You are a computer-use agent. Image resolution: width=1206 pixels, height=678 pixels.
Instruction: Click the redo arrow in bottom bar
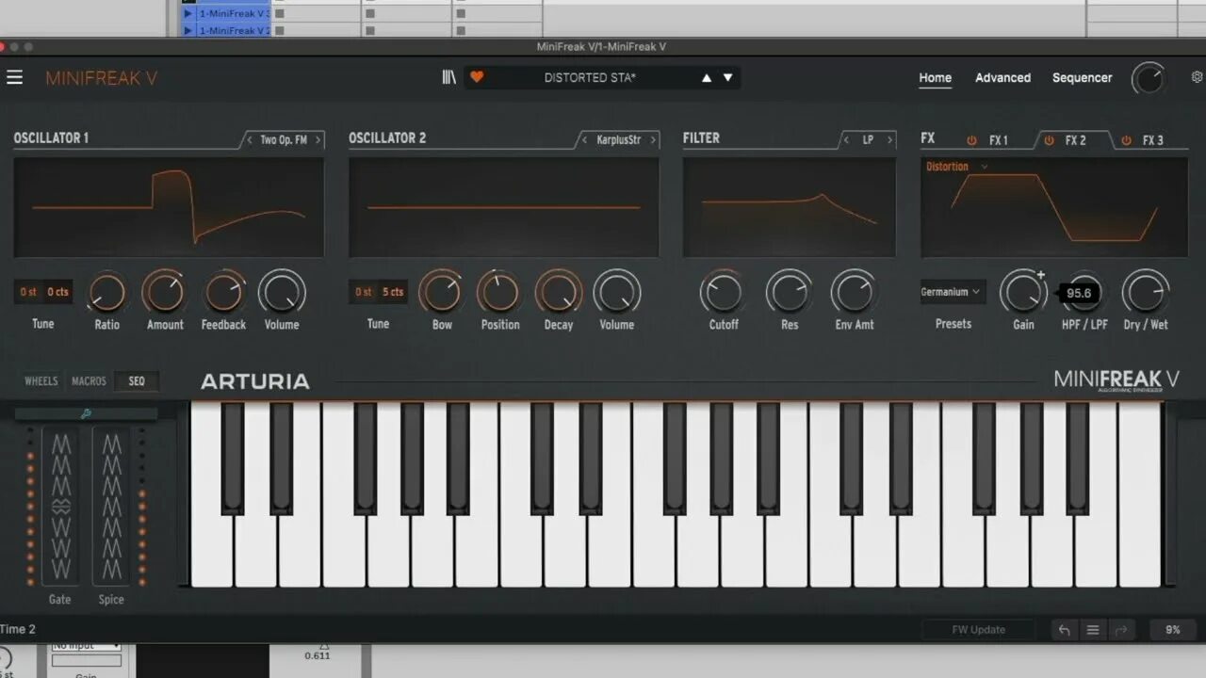coord(1121,630)
